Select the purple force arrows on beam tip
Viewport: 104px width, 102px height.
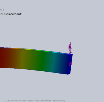tap(70, 48)
